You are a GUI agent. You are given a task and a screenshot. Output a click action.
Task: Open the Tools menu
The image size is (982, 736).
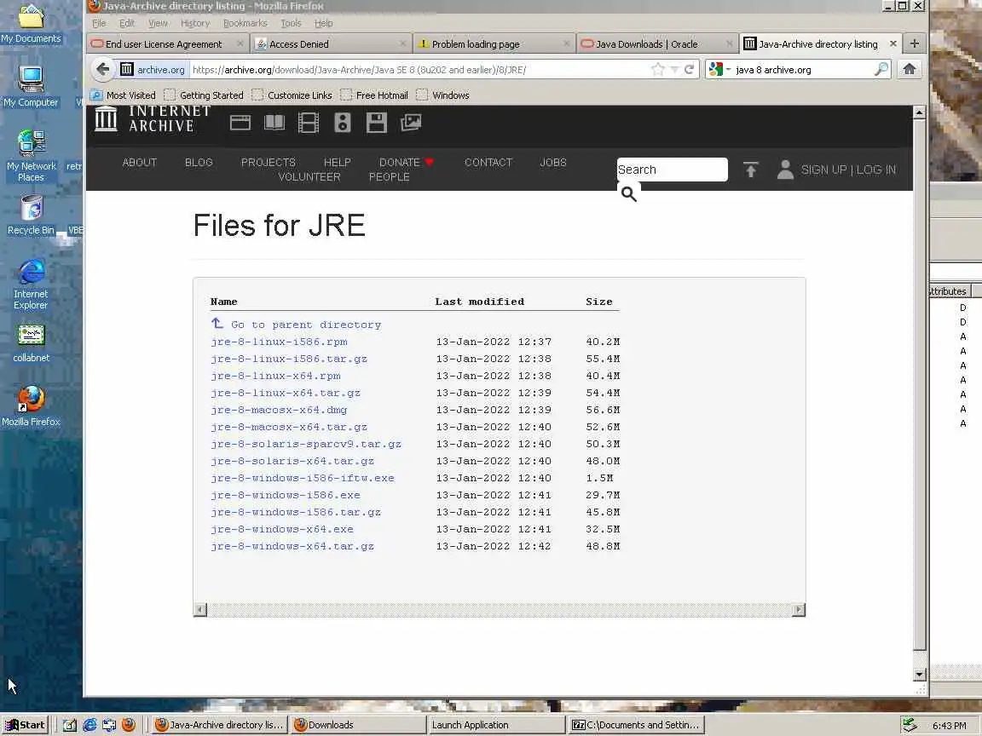click(291, 23)
